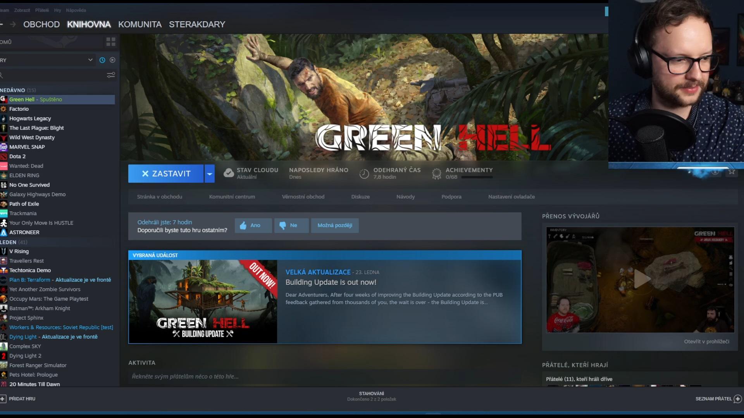Open the KNIHOVNA tab

click(89, 24)
